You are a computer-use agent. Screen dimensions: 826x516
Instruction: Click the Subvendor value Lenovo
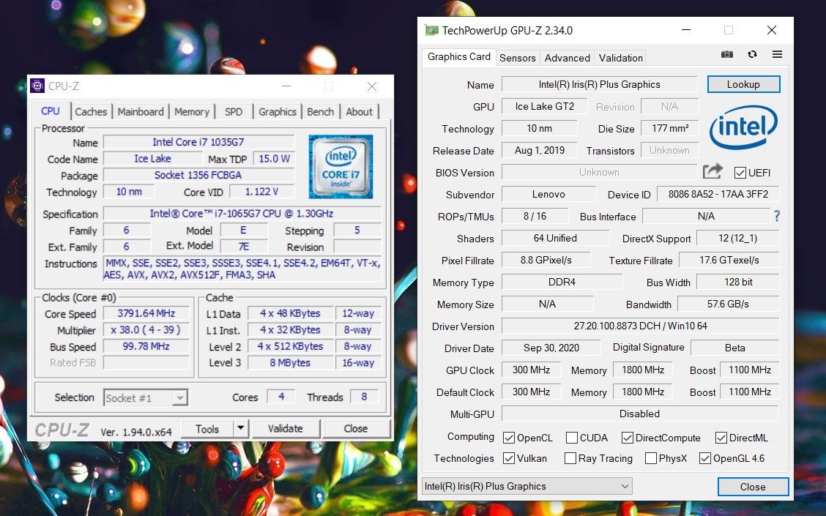(548, 194)
